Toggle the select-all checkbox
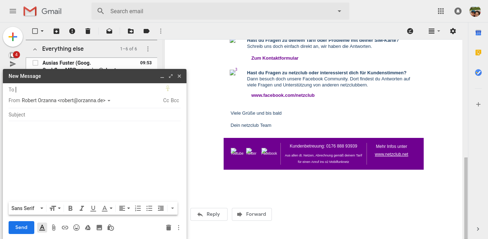 click(x=35, y=31)
